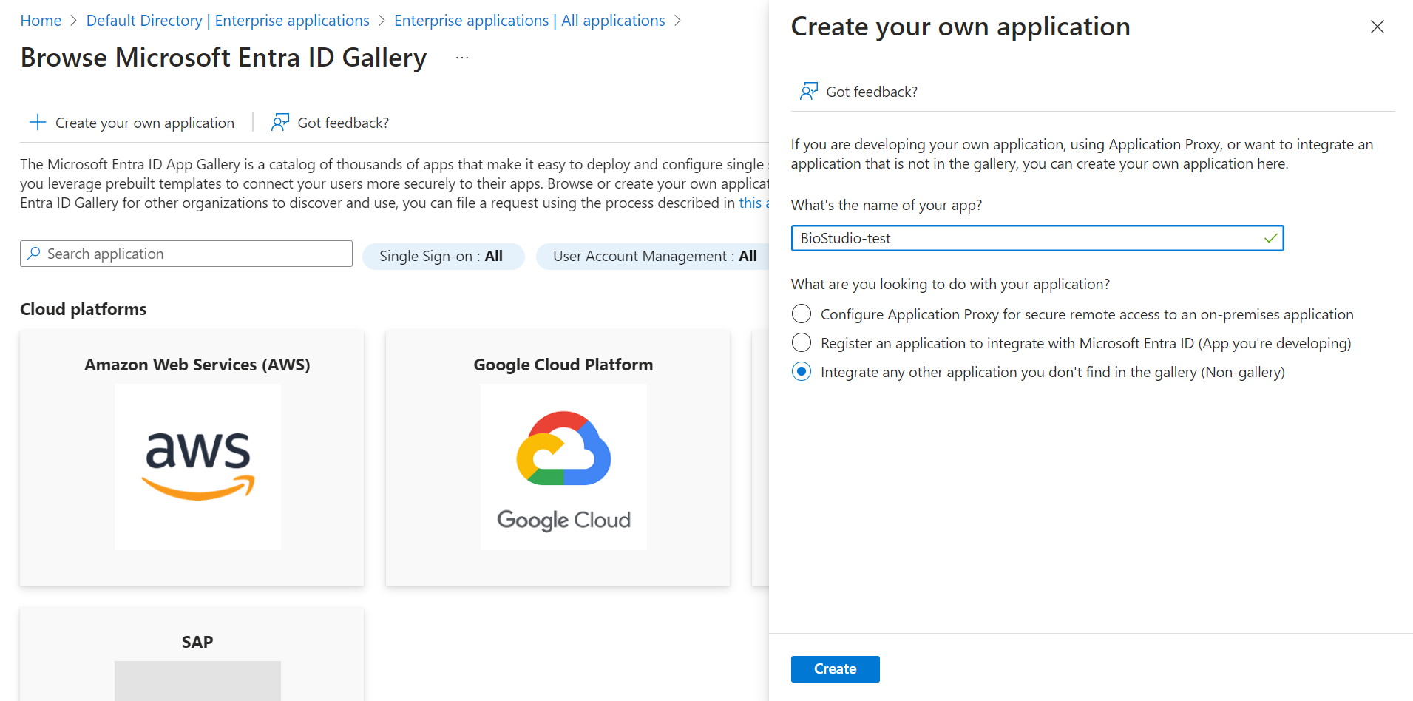Click the plus icon for Create your own application
The height and width of the screenshot is (701, 1413).
click(38, 123)
